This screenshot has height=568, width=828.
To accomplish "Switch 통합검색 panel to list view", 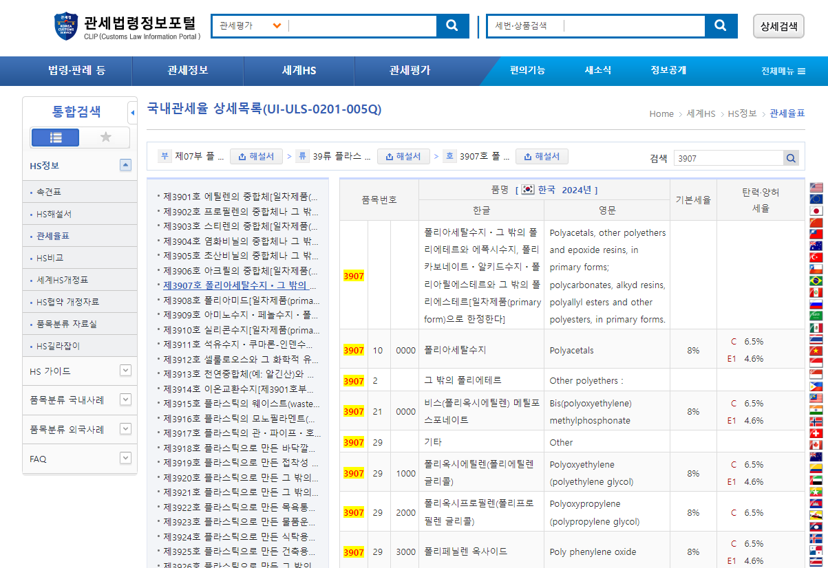I will 56,138.
